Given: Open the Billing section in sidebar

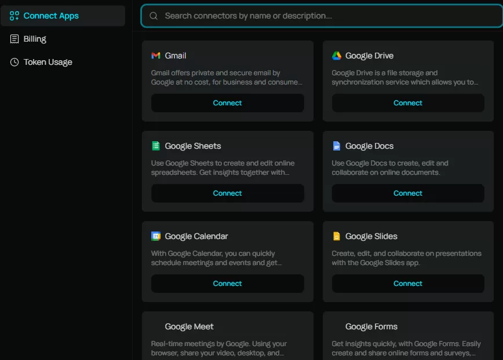Looking at the screenshot, I should [x=35, y=39].
